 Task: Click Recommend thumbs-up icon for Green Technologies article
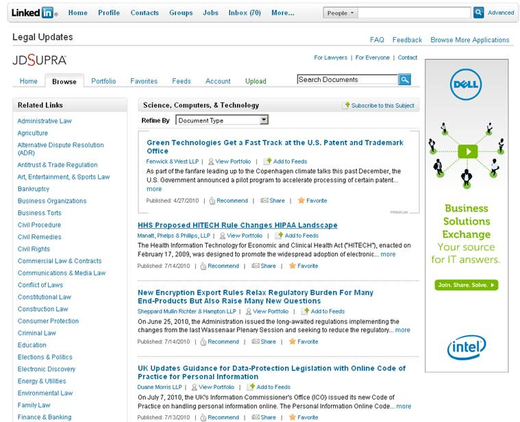212,201
